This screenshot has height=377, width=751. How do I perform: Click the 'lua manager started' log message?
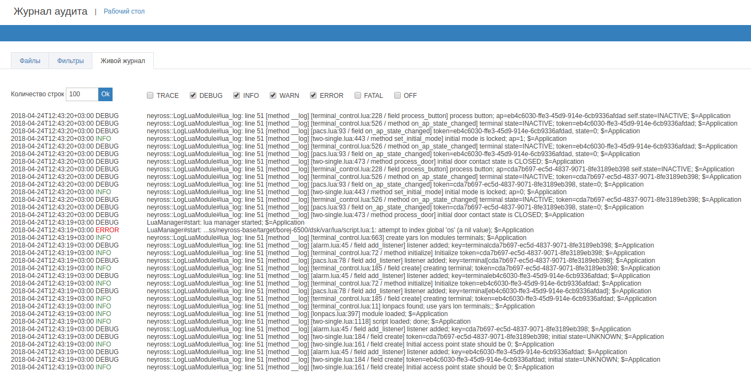225,223
